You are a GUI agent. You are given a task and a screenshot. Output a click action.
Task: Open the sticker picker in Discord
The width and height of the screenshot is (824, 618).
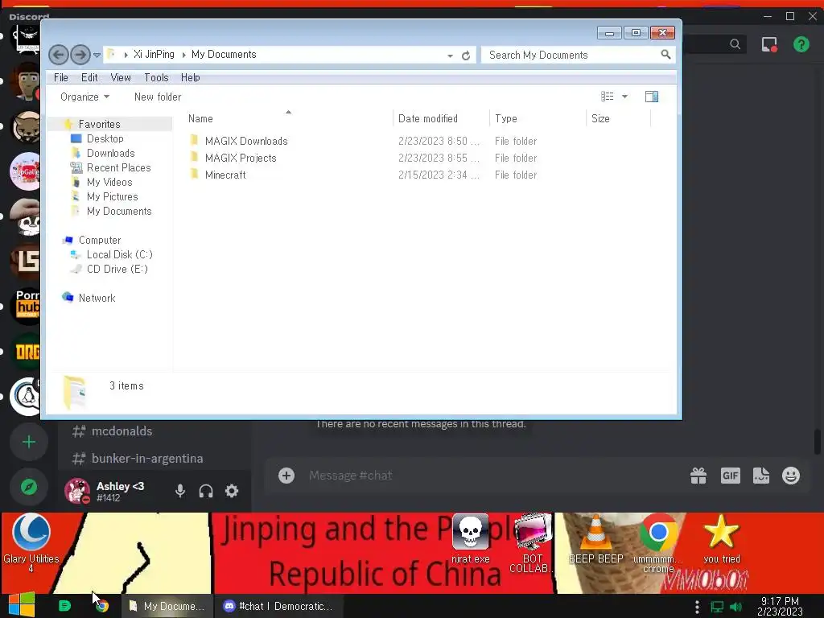[x=761, y=476]
